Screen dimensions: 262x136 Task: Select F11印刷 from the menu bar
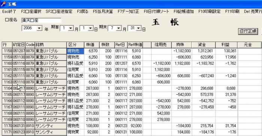[232, 12]
